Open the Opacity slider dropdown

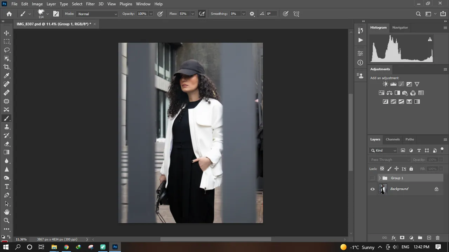pyautogui.click(x=151, y=14)
